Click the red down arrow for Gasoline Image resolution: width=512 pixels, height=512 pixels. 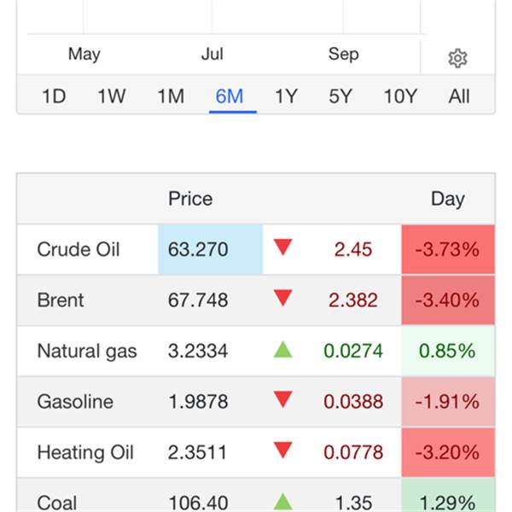tap(282, 400)
